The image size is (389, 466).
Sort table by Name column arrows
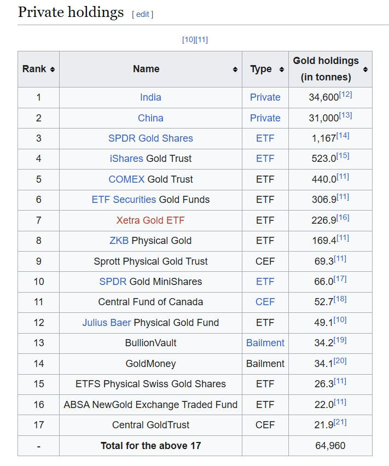(x=235, y=69)
